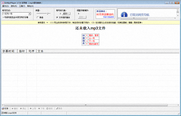This screenshot has height=116, width=181.
Task: Click the window resize grip at corner
Action: pyautogui.click(x=179, y=114)
